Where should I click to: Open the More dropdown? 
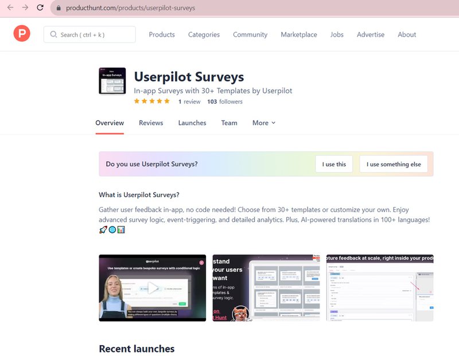coord(263,123)
